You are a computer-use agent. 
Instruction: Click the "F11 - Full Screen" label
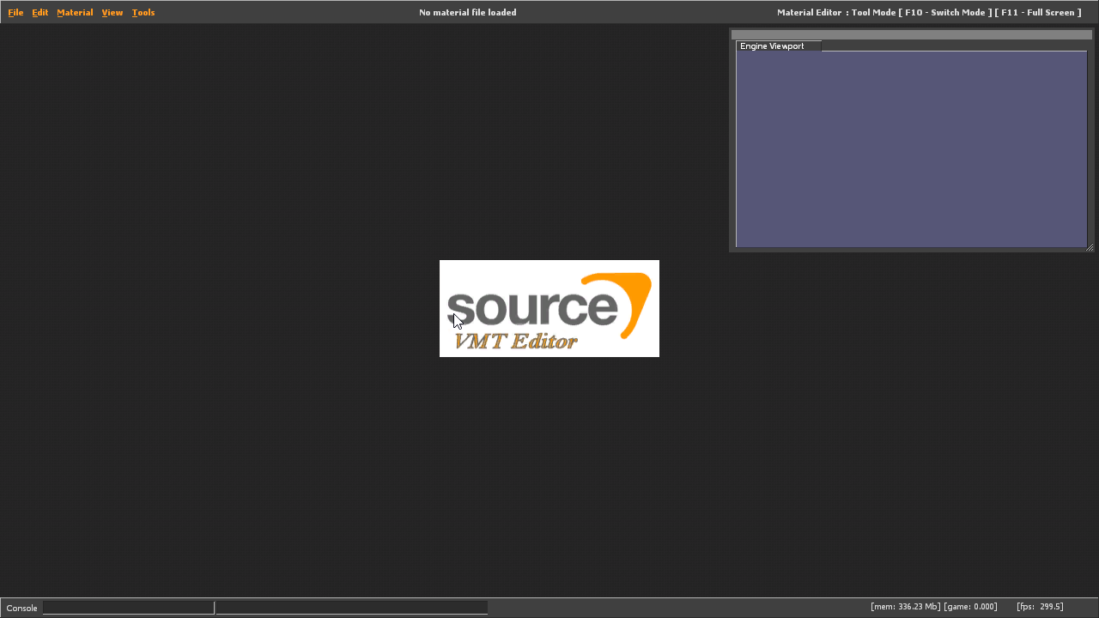point(1038,13)
